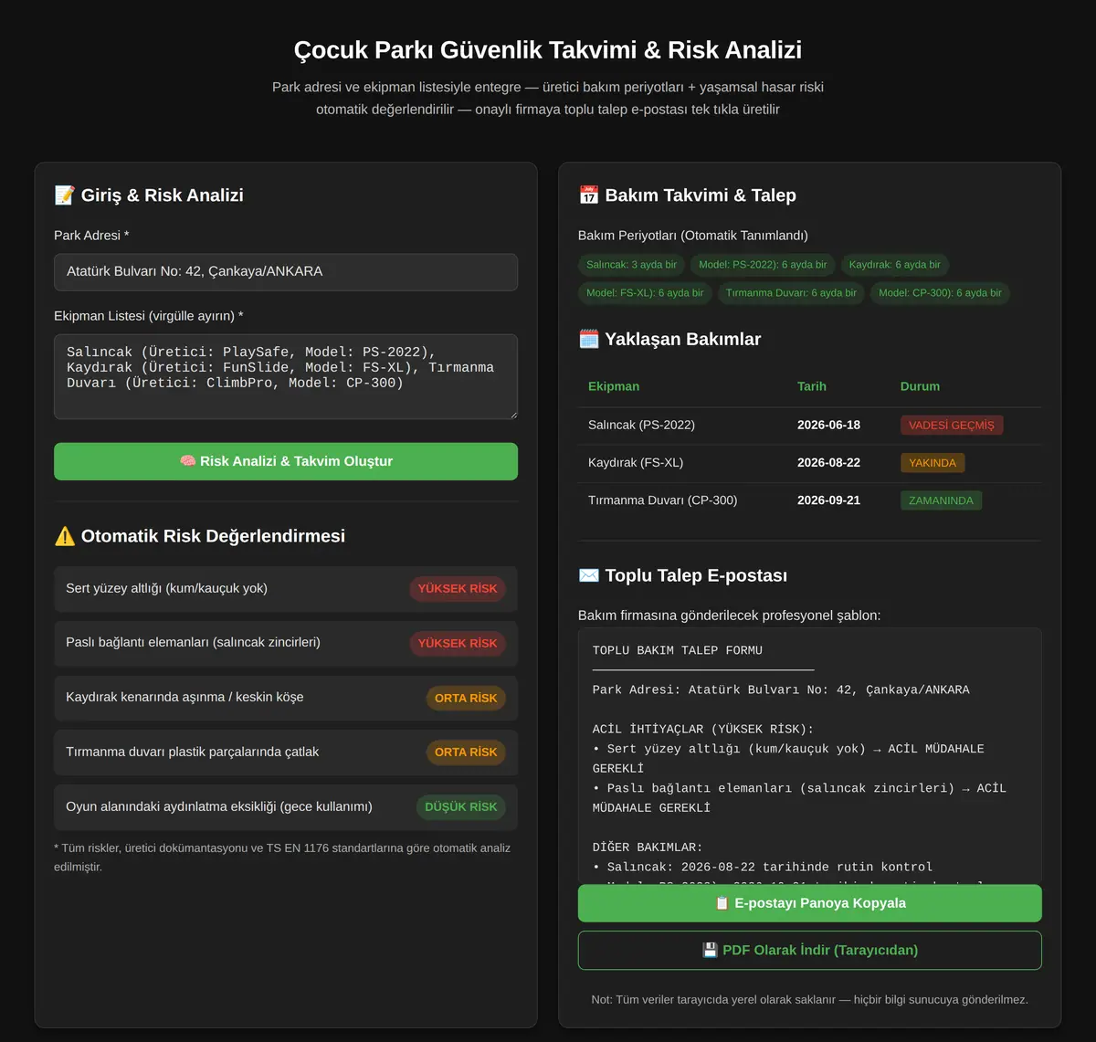Select the 'Kaydırak: 6 ayda bir' chip
The width and height of the screenshot is (1096, 1042).
tap(894, 265)
